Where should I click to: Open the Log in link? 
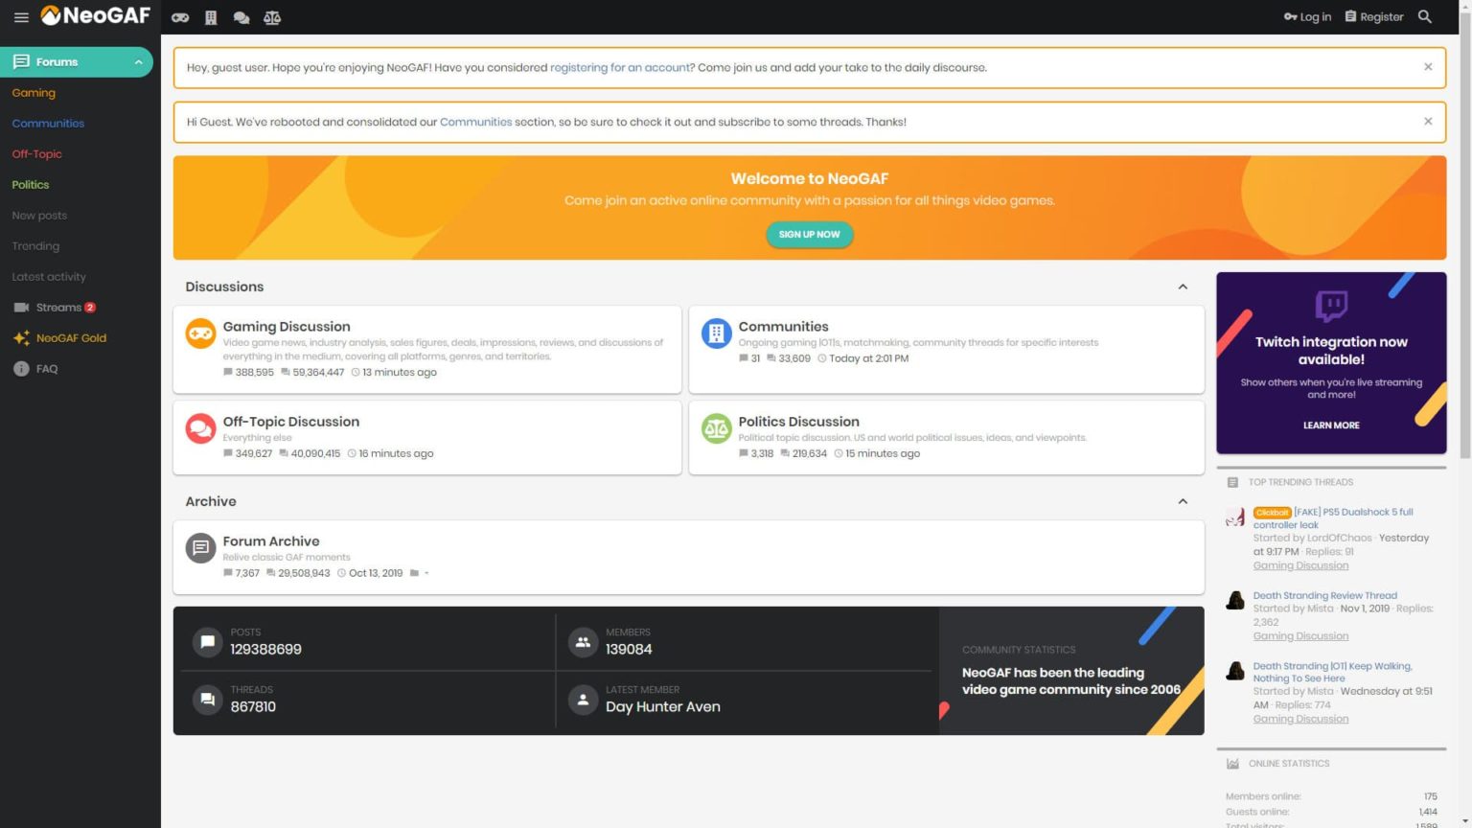click(1308, 17)
